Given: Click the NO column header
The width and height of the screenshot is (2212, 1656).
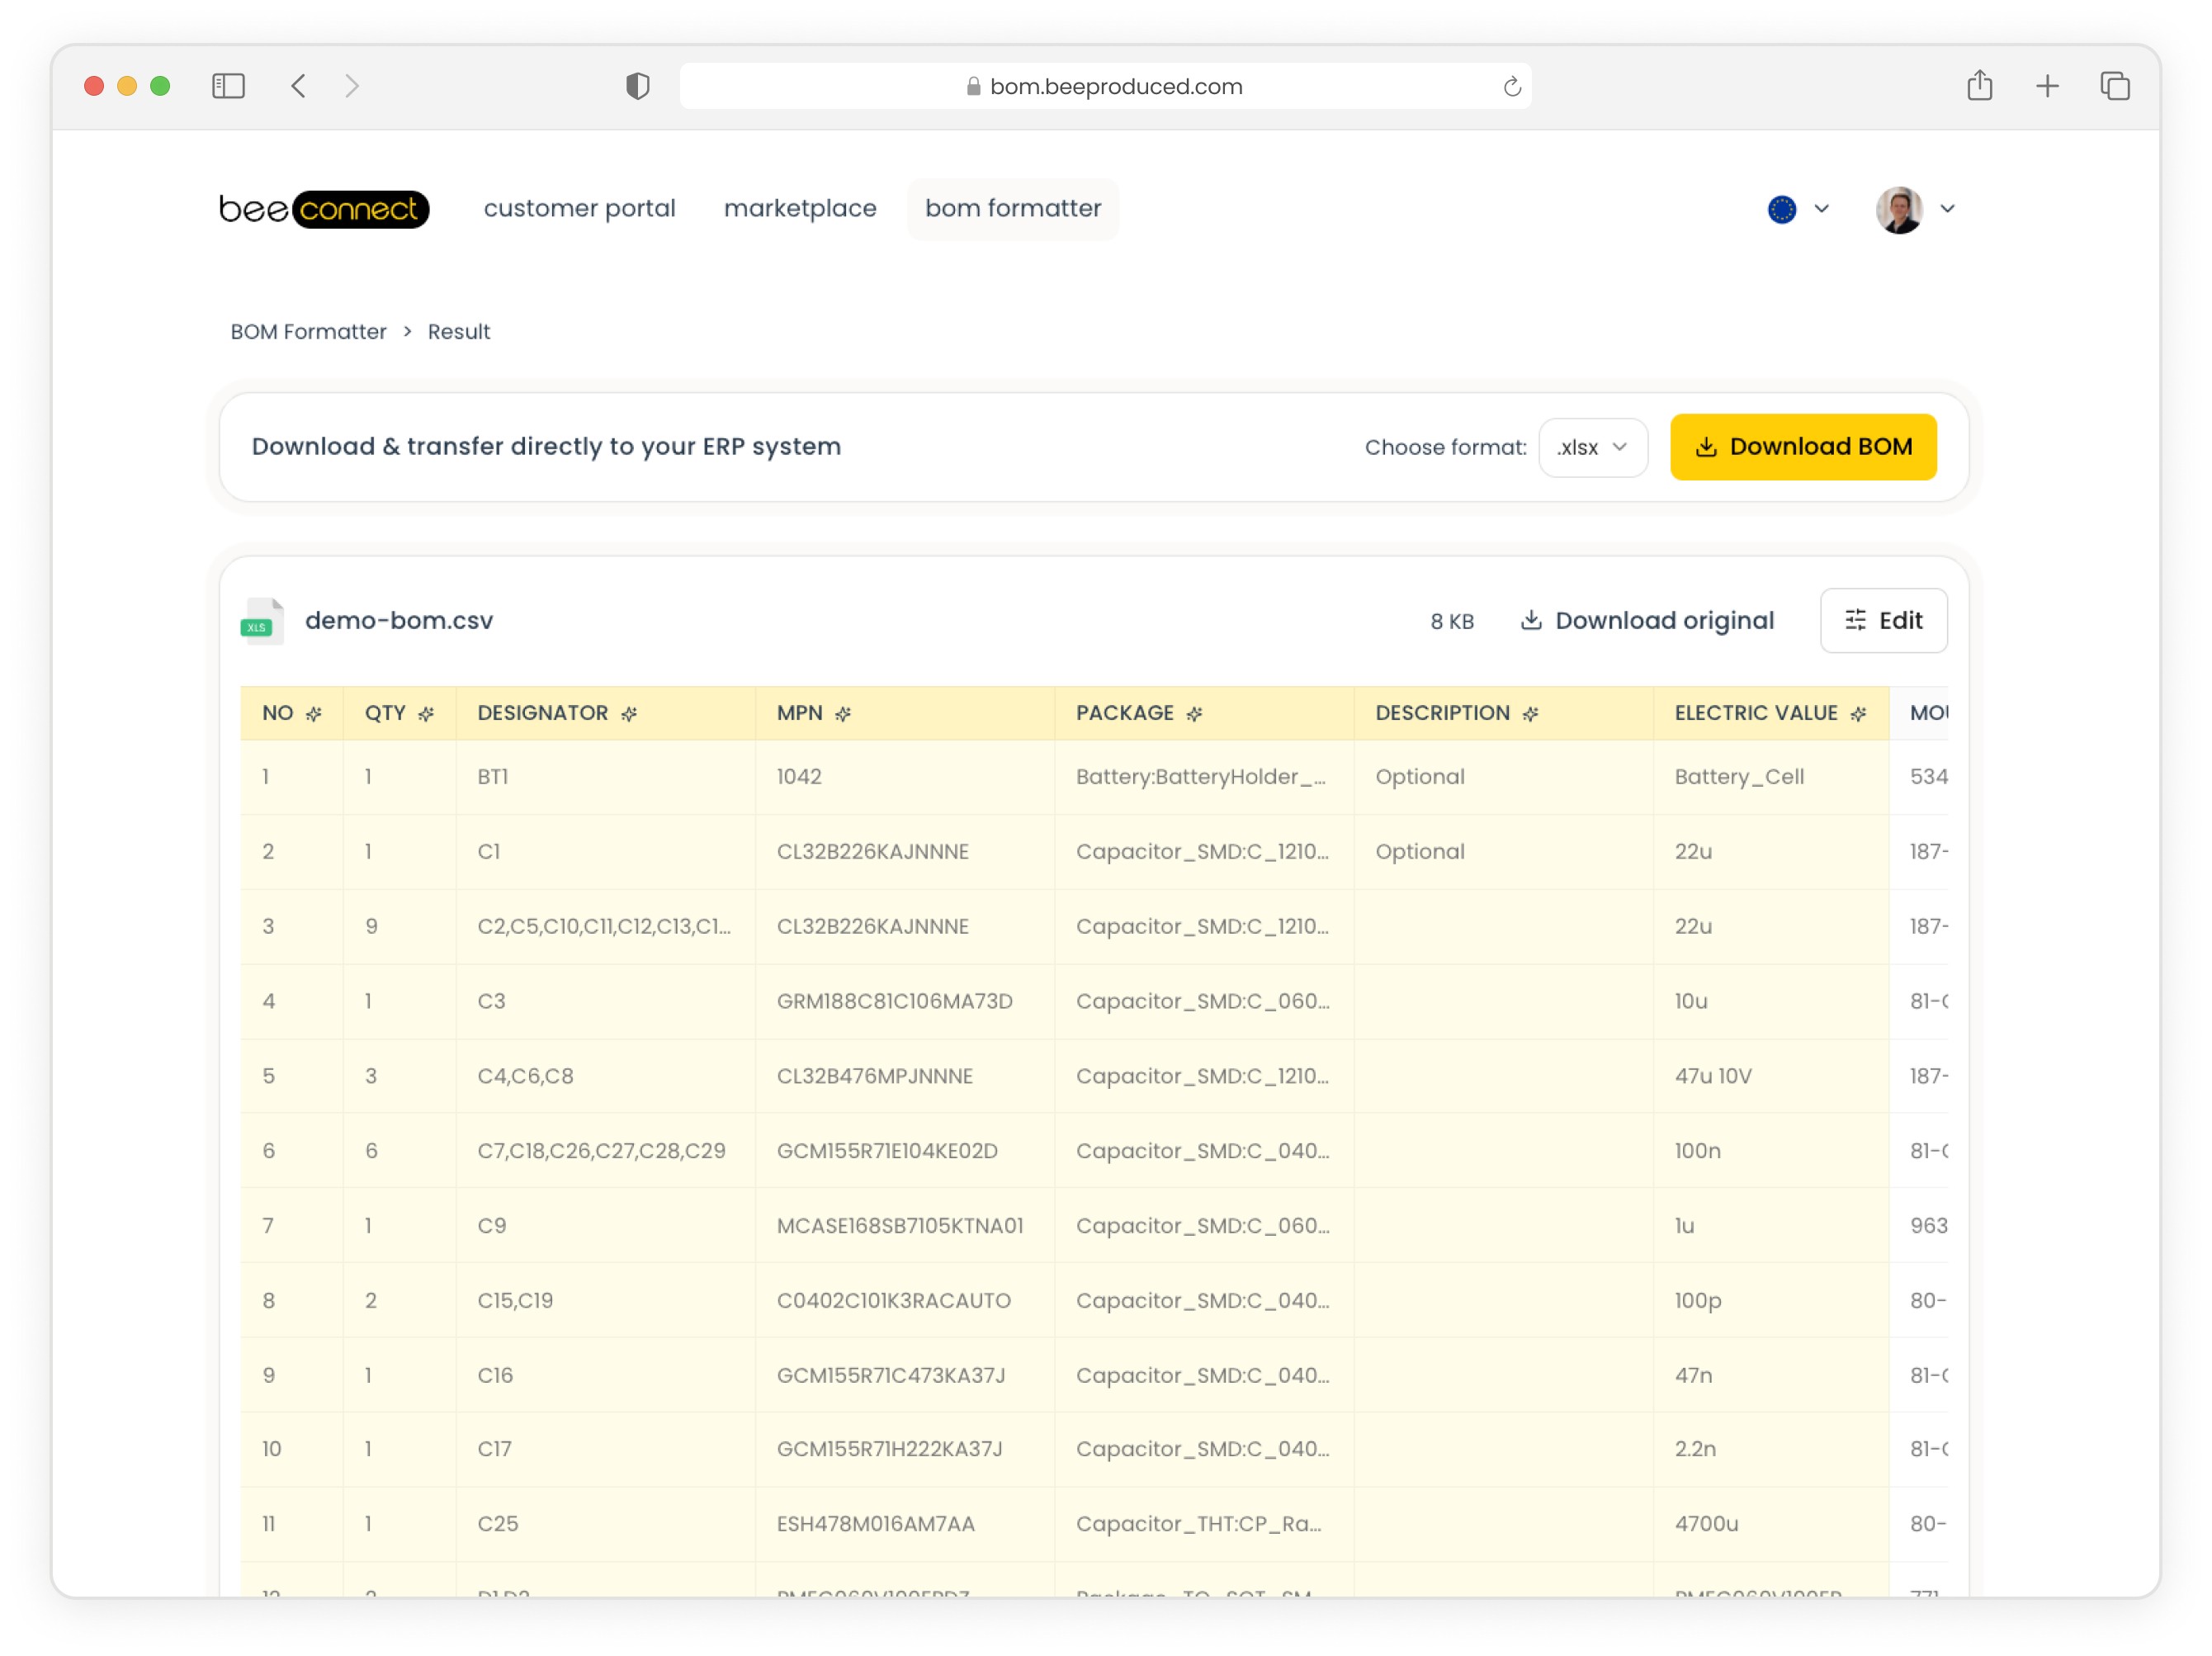Looking at the screenshot, I should click(291, 714).
